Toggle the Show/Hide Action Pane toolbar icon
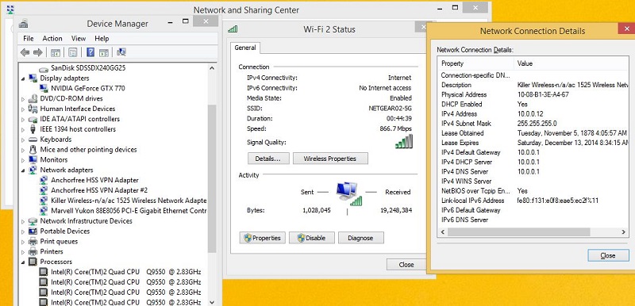Viewport: 635px width, 306px height. click(104, 52)
